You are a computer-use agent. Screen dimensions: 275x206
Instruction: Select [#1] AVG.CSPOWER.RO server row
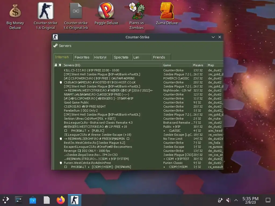tap(139, 98)
